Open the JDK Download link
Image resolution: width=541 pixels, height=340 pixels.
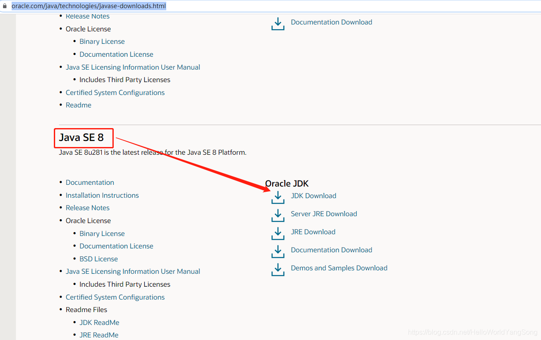pyautogui.click(x=314, y=196)
